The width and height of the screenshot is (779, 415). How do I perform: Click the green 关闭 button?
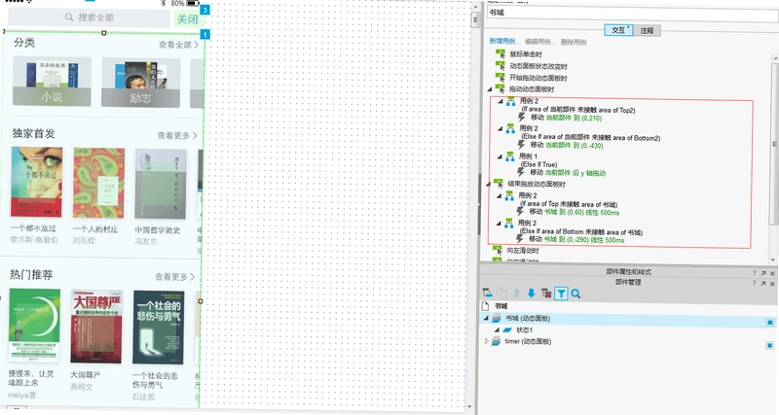coord(187,19)
